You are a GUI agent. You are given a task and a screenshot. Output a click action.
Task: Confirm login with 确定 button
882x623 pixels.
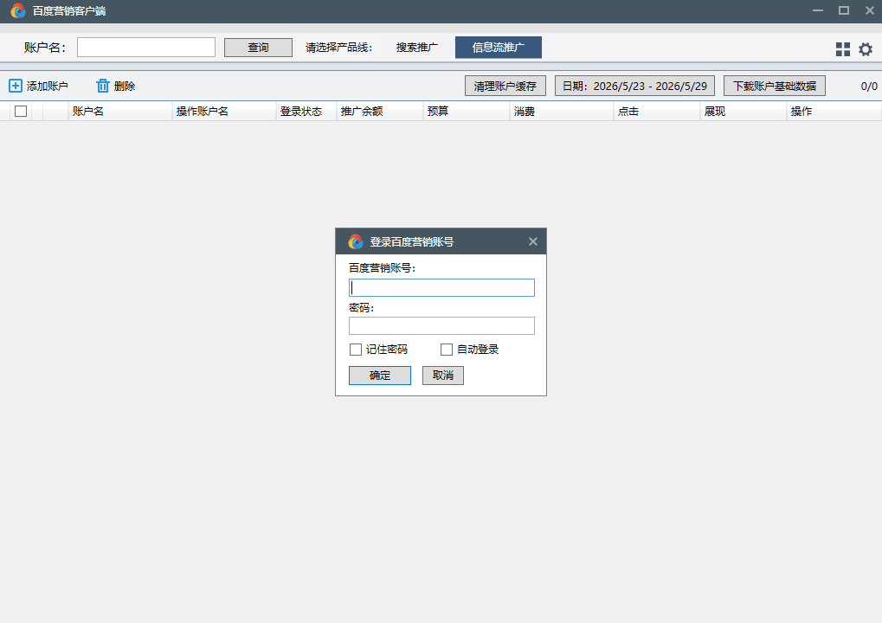point(380,376)
